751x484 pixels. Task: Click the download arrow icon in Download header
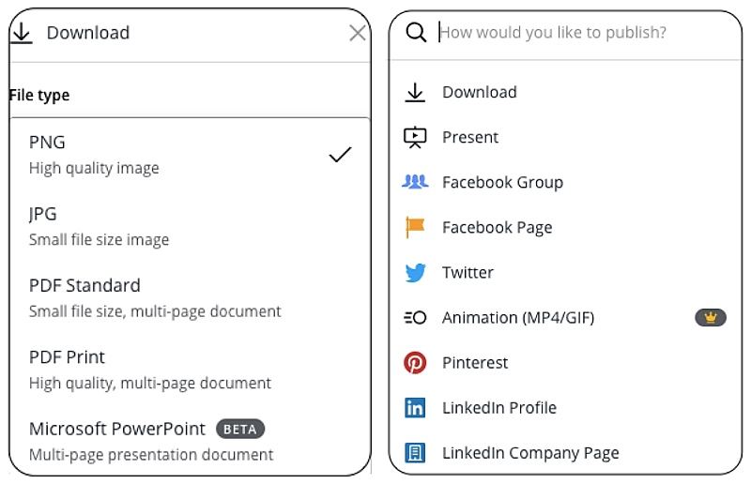tap(22, 33)
